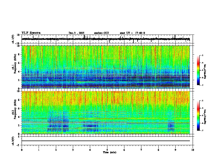Image resolution: width=217 pixels, height=168 pixels.
Task: Click the flat ch.3 trace line
Action: pyautogui.click(x=106, y=141)
